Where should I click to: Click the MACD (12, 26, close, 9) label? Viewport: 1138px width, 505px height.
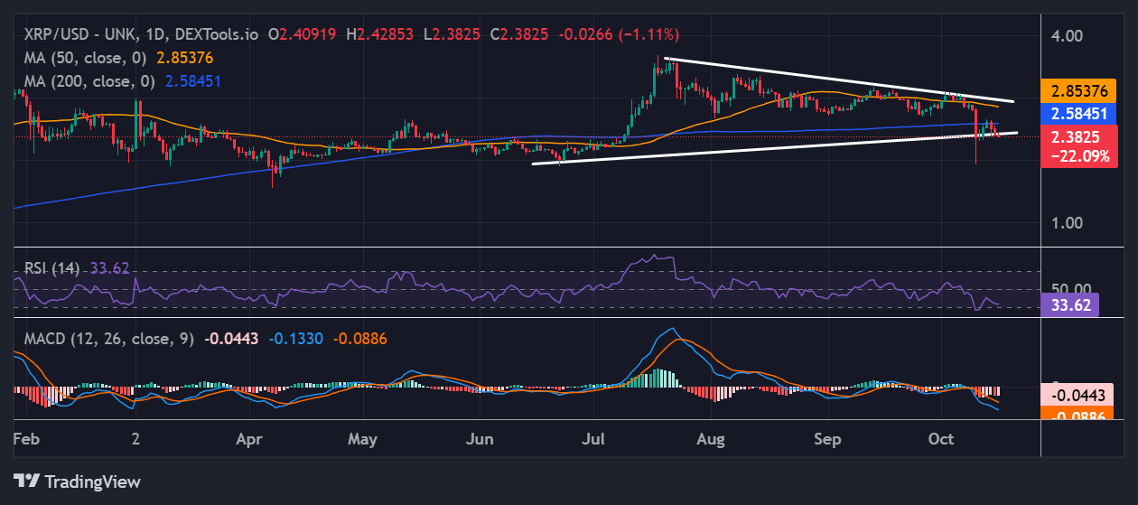click(104, 339)
